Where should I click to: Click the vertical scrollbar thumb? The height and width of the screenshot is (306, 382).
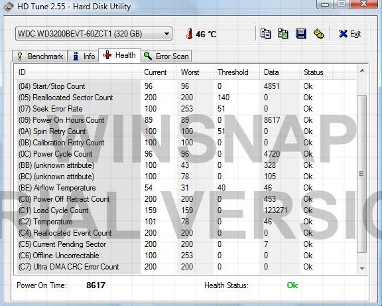click(361, 174)
